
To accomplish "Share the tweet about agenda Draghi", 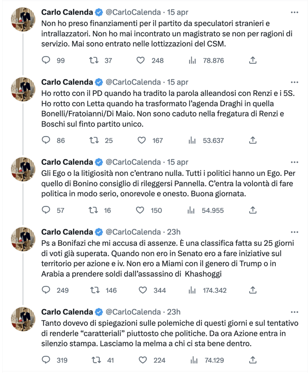I will point(253,140).
